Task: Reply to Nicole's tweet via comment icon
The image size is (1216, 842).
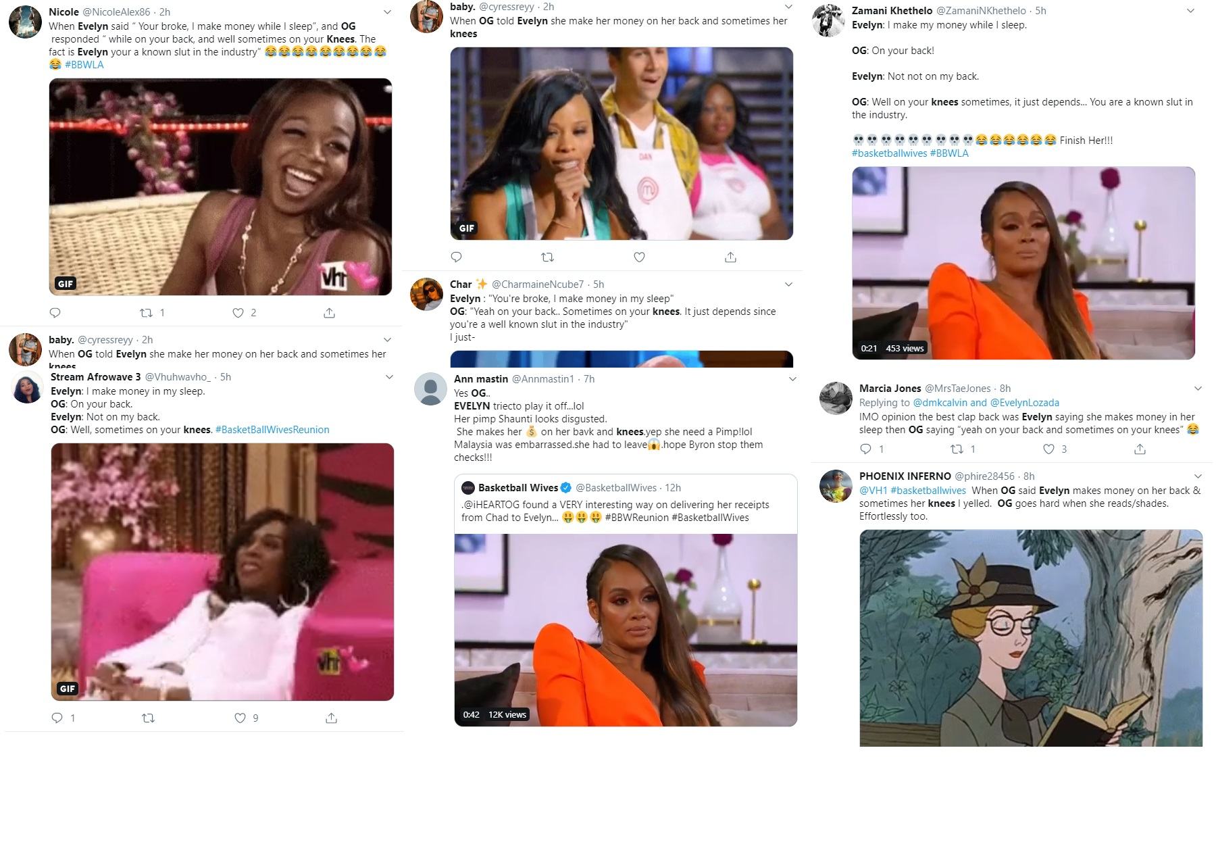Action: coord(55,313)
